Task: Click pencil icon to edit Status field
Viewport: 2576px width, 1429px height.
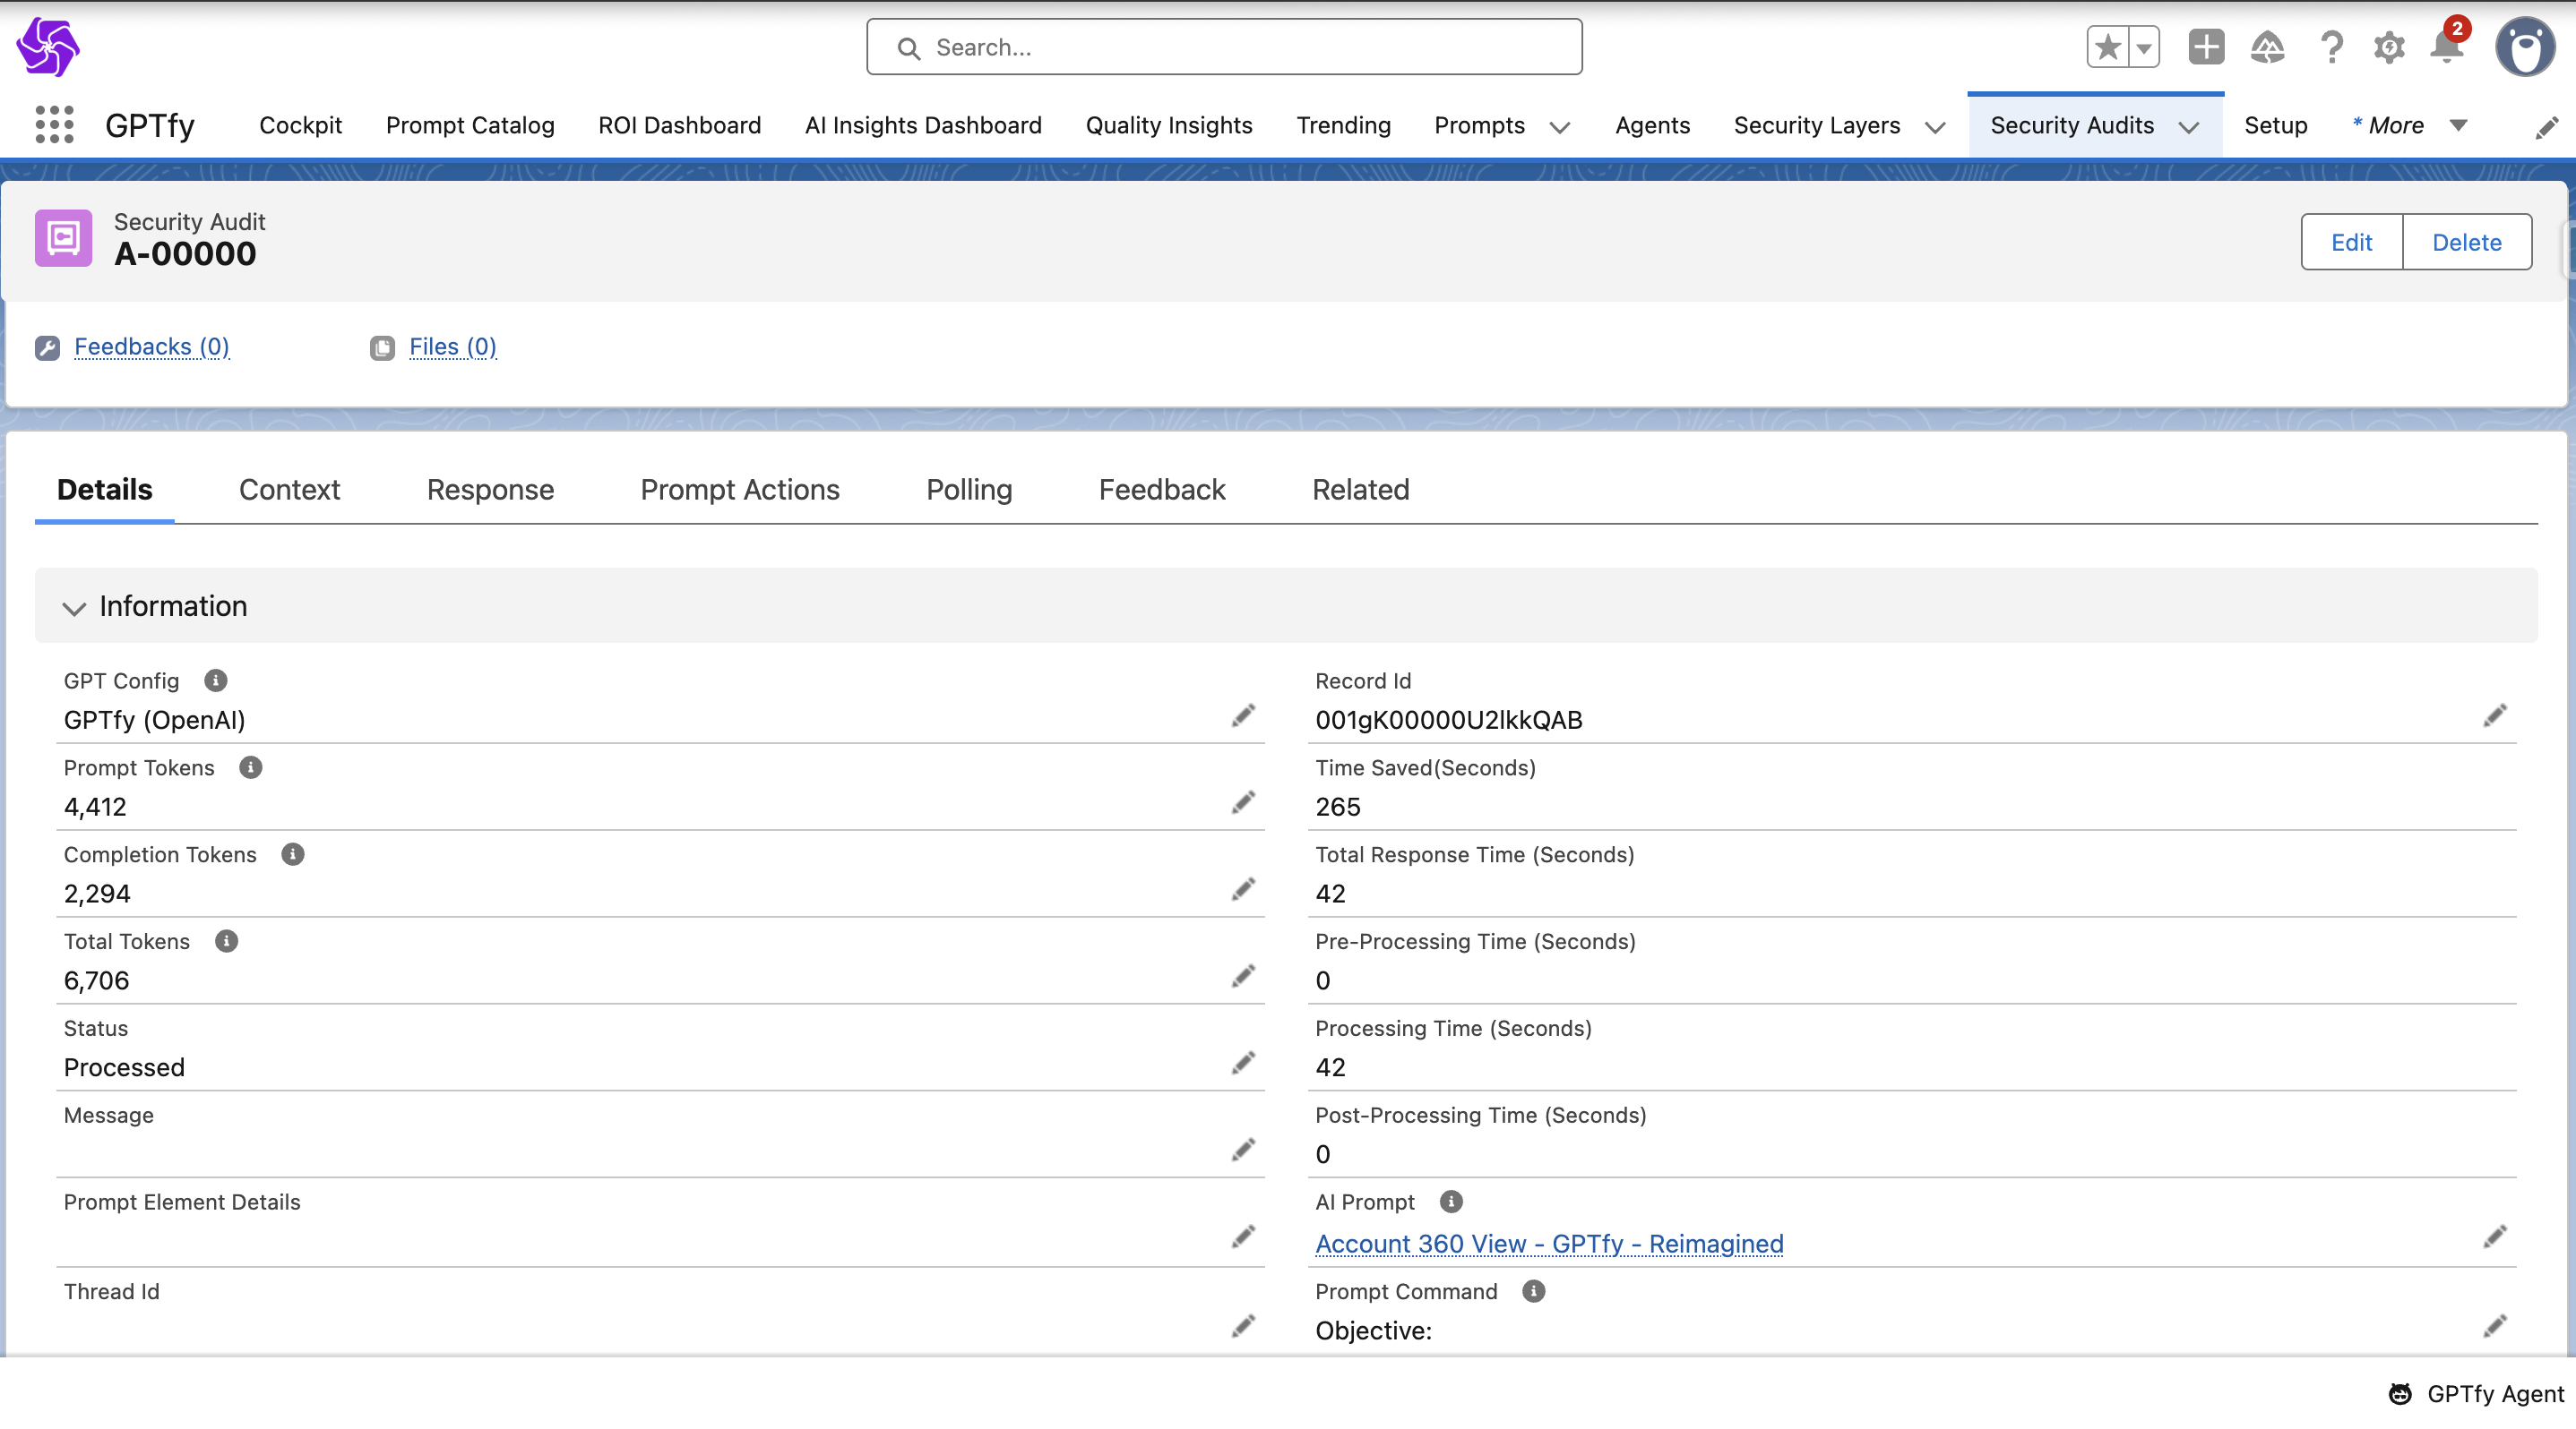Action: coord(1243,1062)
